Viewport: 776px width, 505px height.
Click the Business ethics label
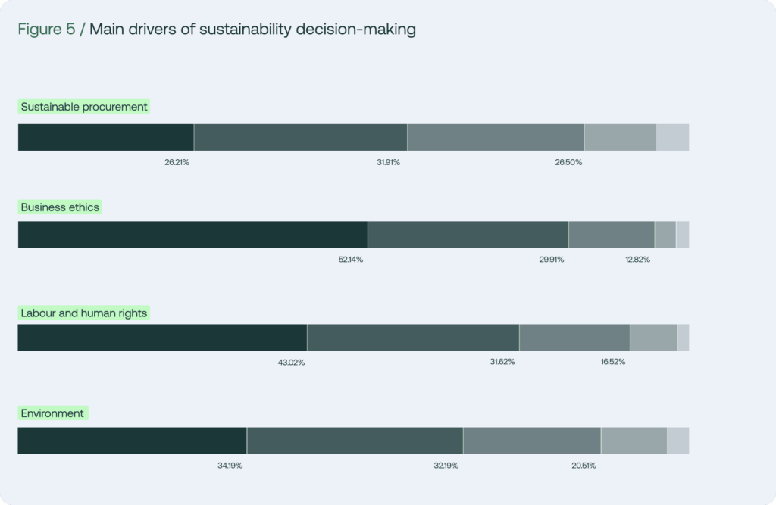coord(60,207)
